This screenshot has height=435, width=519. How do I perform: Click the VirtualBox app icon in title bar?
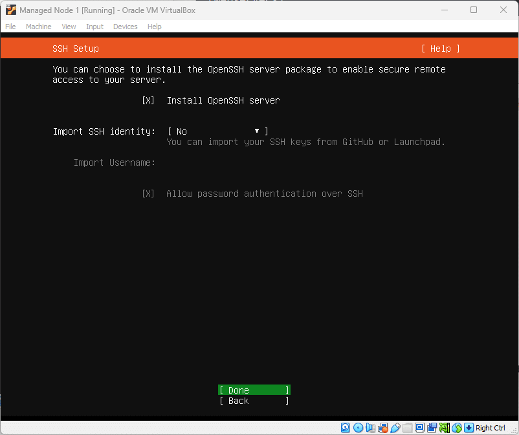click(10, 10)
